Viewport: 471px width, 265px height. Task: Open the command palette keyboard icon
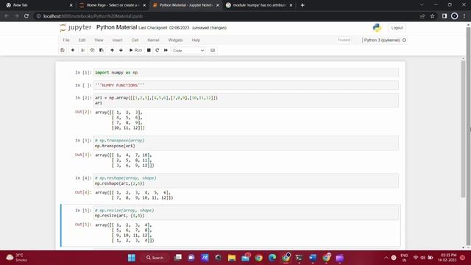click(x=213, y=50)
